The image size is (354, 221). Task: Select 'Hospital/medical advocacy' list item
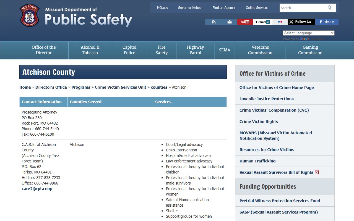(189, 156)
